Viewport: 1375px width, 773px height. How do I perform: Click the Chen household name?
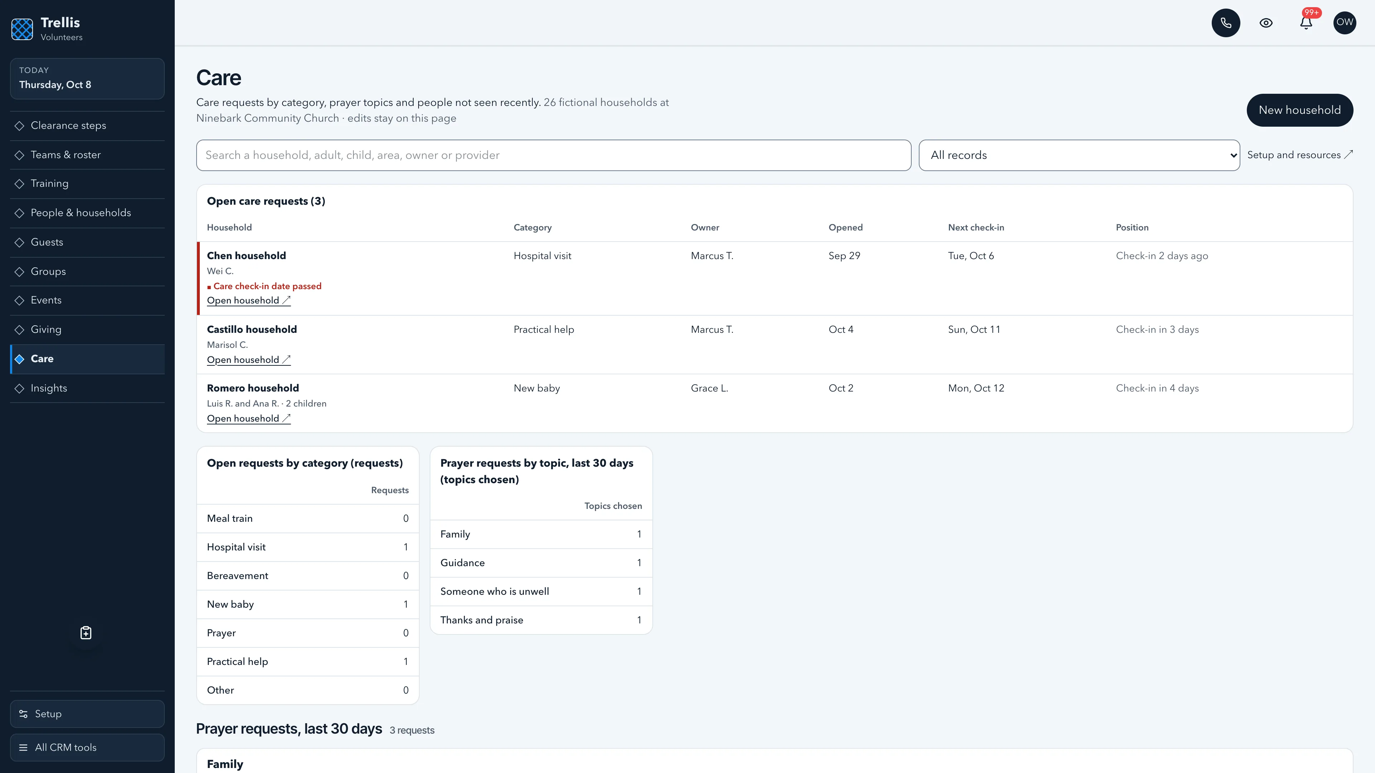click(x=246, y=256)
